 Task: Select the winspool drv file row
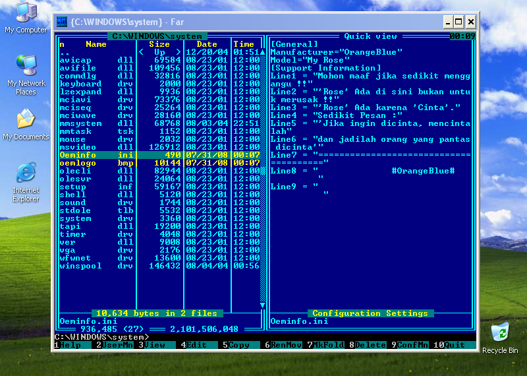coord(159,266)
